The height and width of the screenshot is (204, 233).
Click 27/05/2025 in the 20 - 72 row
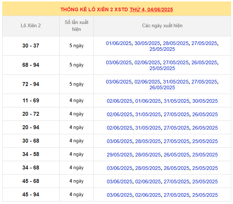(x=176, y=114)
